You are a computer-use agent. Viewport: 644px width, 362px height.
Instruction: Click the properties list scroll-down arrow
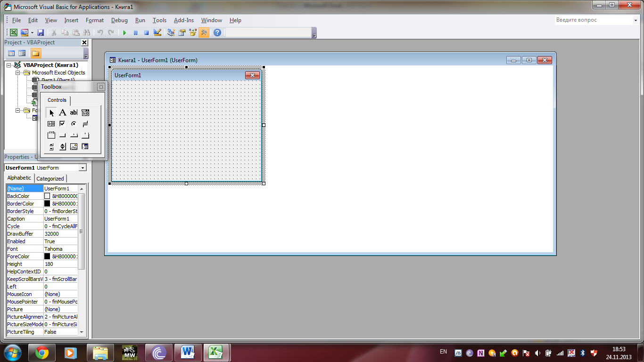82,332
